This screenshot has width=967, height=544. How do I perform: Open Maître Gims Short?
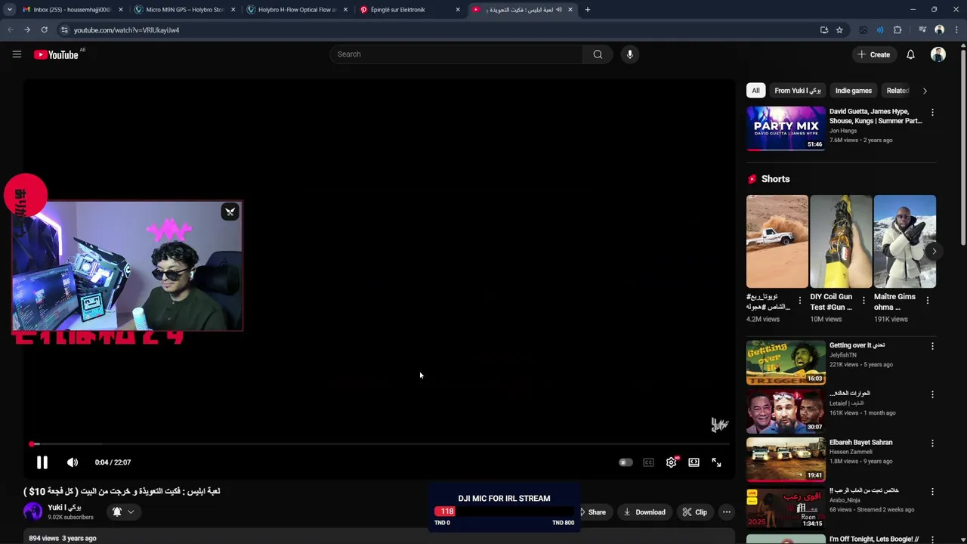(x=904, y=242)
